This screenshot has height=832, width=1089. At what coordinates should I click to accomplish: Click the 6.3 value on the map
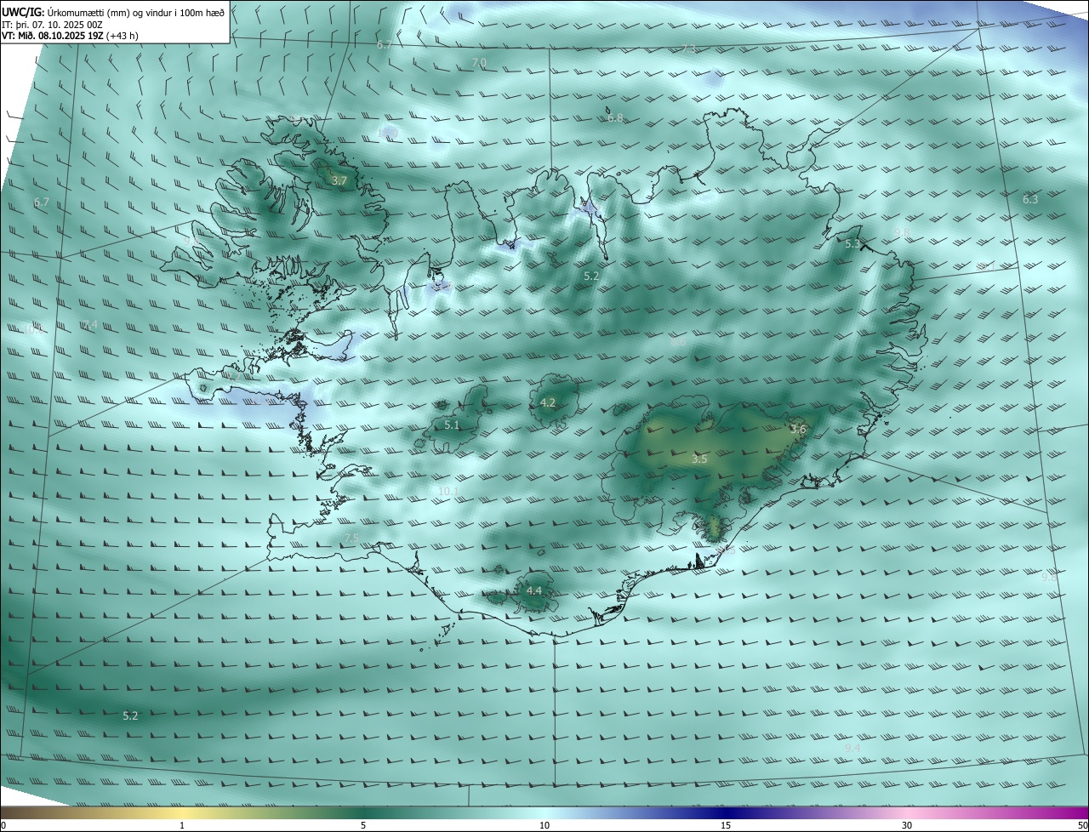tap(1030, 199)
